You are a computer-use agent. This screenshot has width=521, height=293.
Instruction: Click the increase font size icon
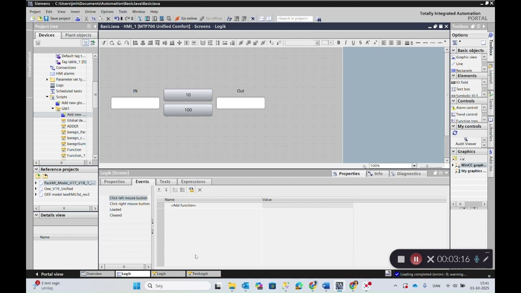coord(368,43)
